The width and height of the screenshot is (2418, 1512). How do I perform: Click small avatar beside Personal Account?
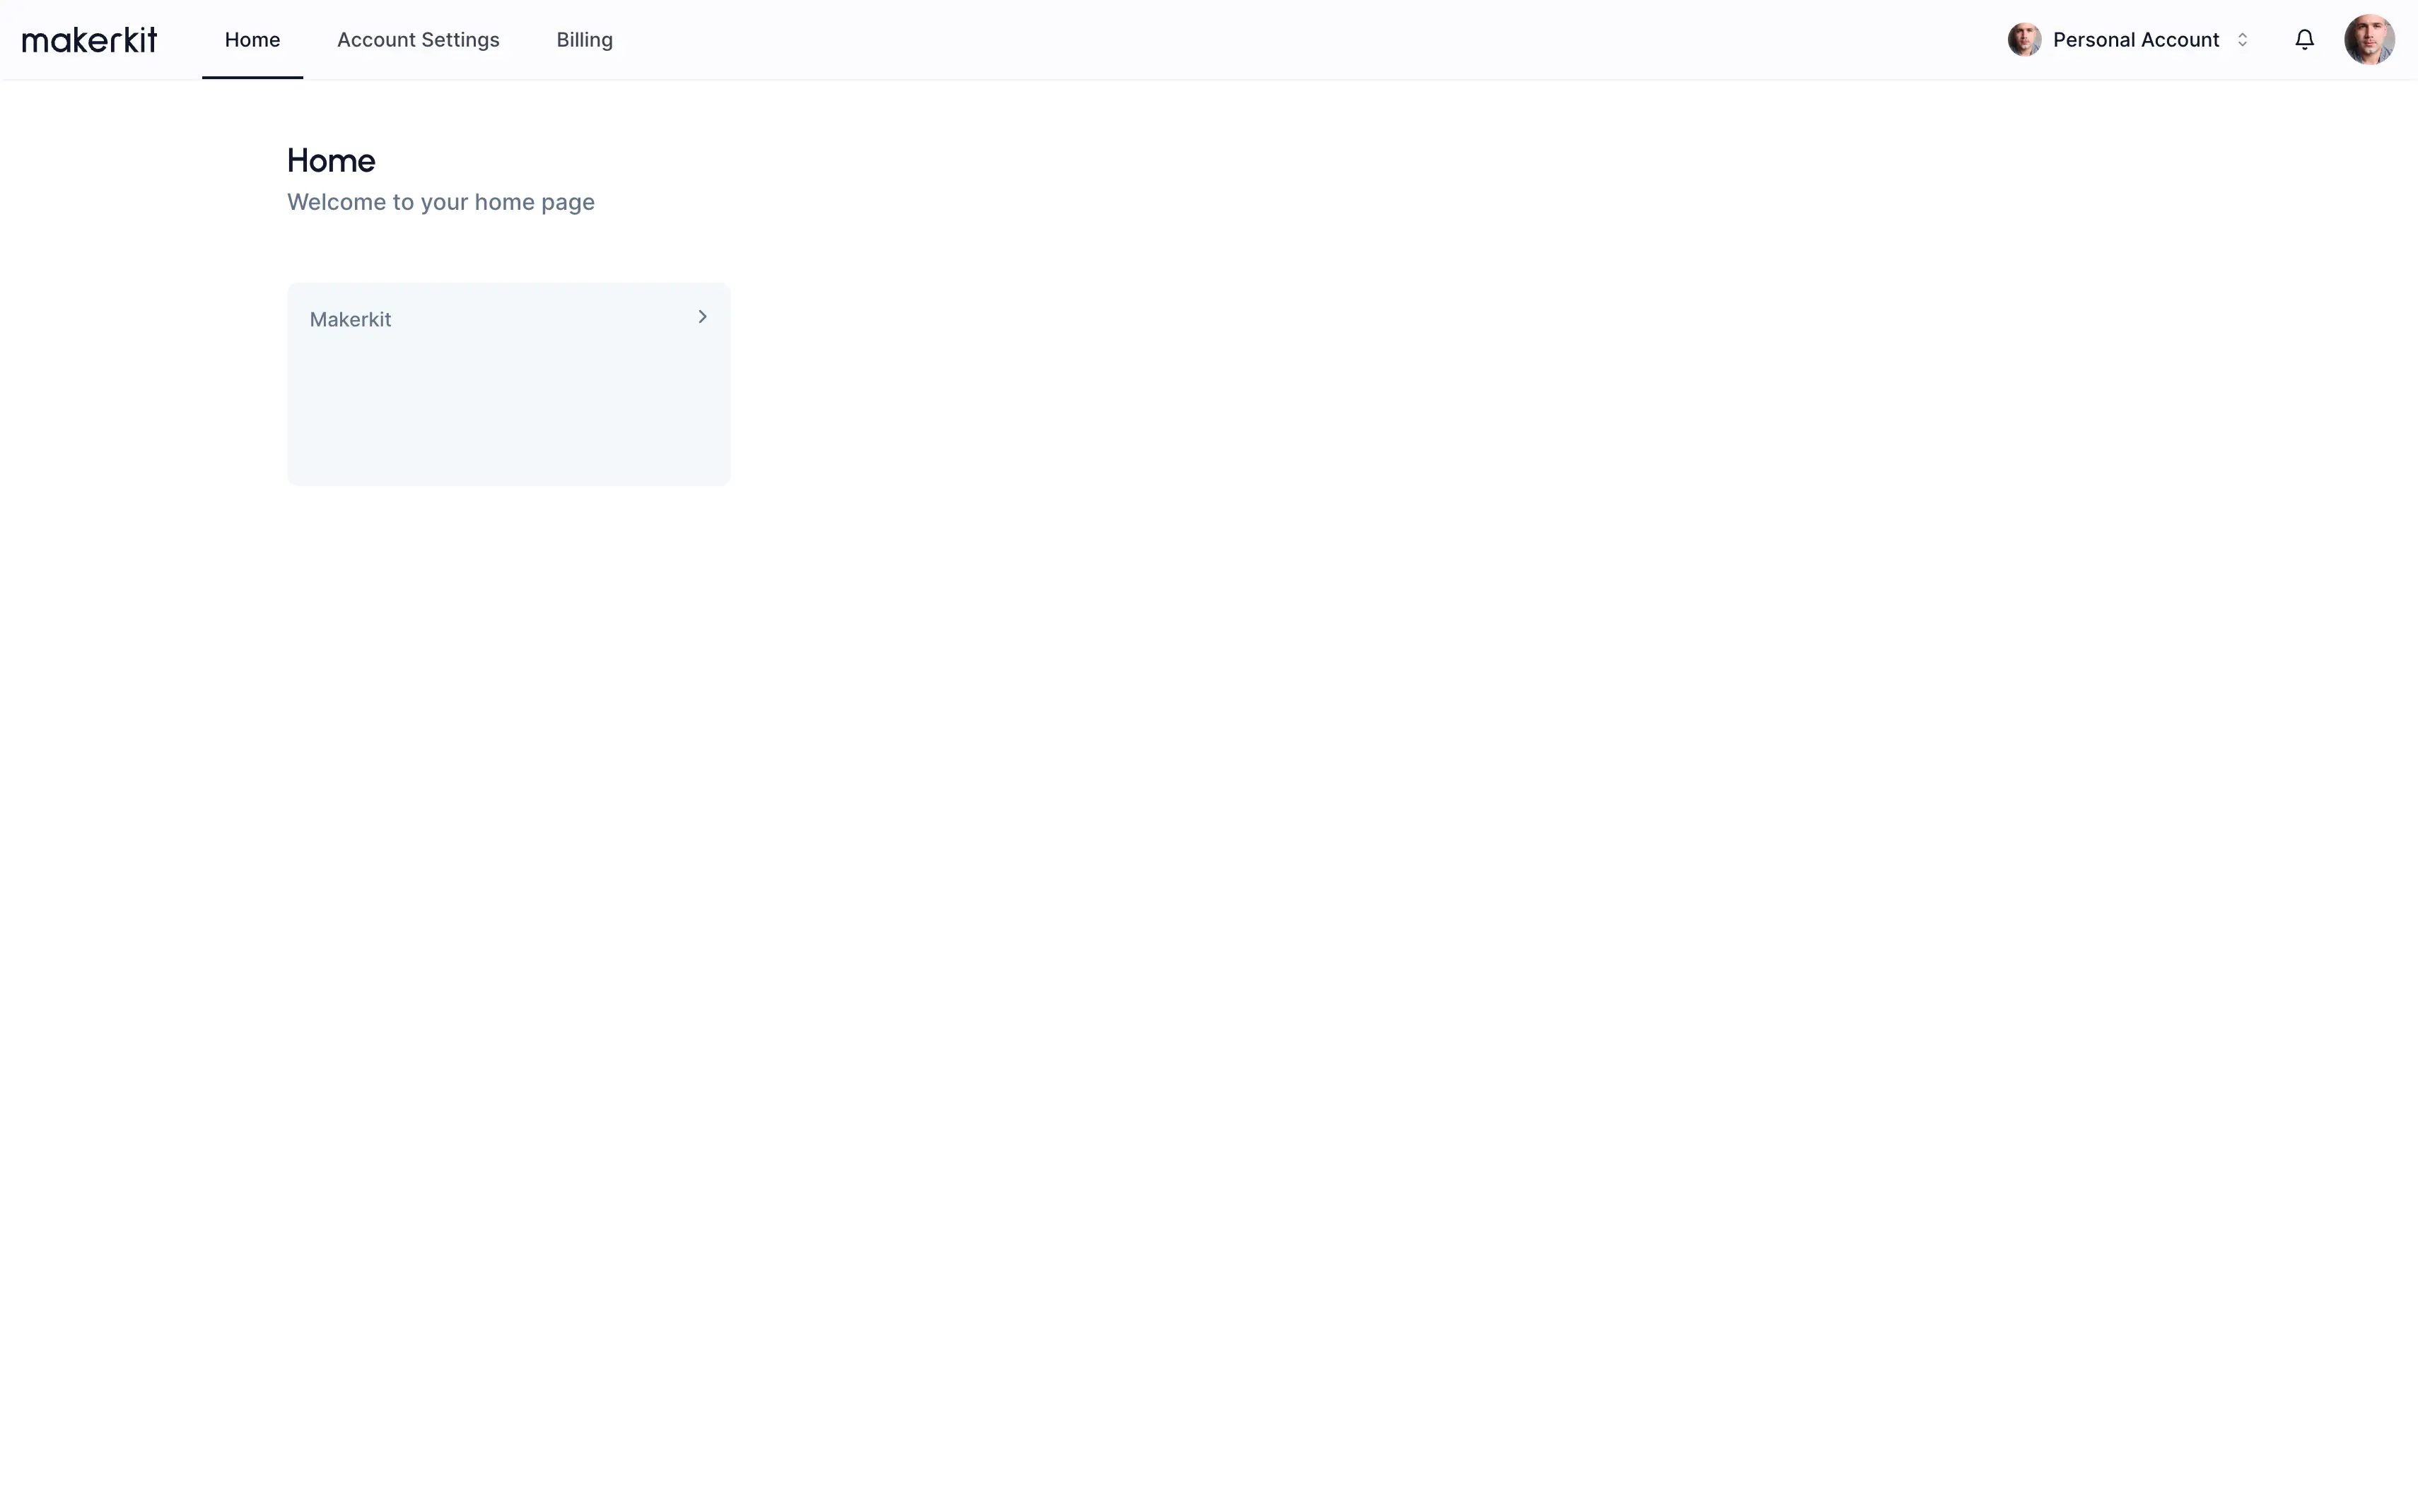click(x=2023, y=40)
